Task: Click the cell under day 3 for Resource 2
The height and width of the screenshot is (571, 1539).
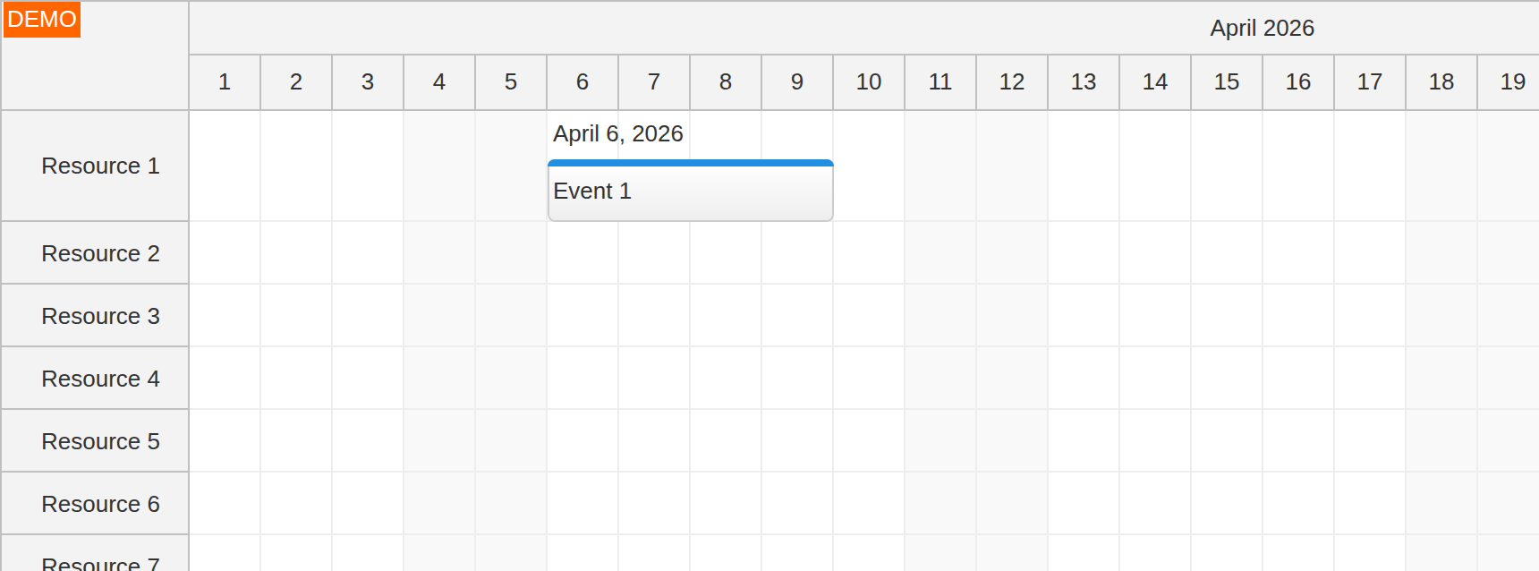Action: click(367, 252)
